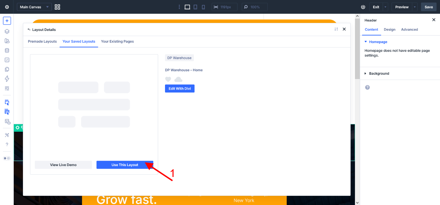Open the green section settings gear icon
Screen dimensions: 440x205
[17, 128]
